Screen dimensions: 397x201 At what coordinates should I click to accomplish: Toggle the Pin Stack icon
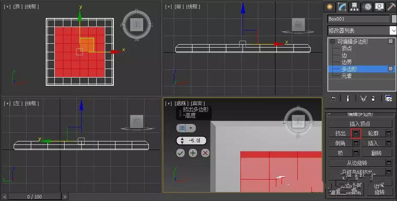pos(333,99)
